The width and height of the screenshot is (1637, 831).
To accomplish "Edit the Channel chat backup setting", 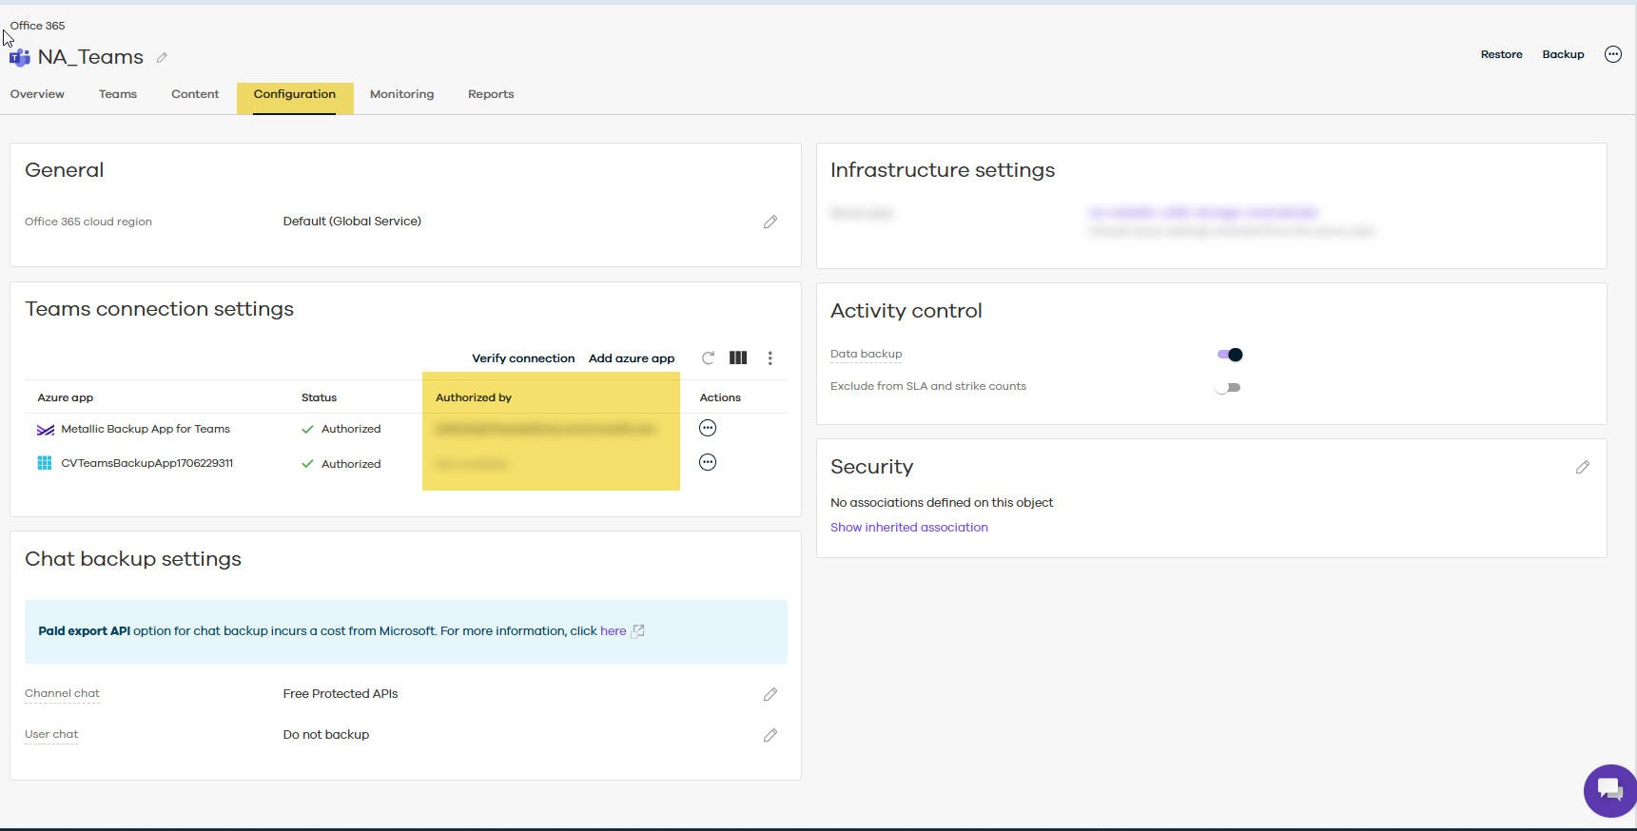I will click(x=770, y=694).
